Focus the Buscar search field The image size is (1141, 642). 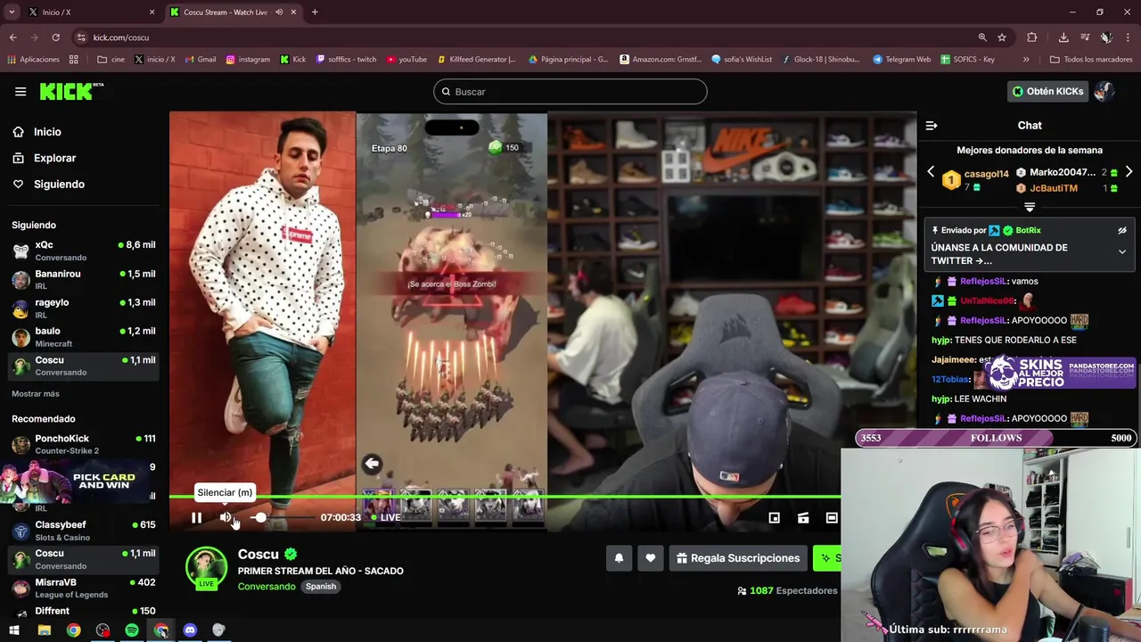(570, 92)
